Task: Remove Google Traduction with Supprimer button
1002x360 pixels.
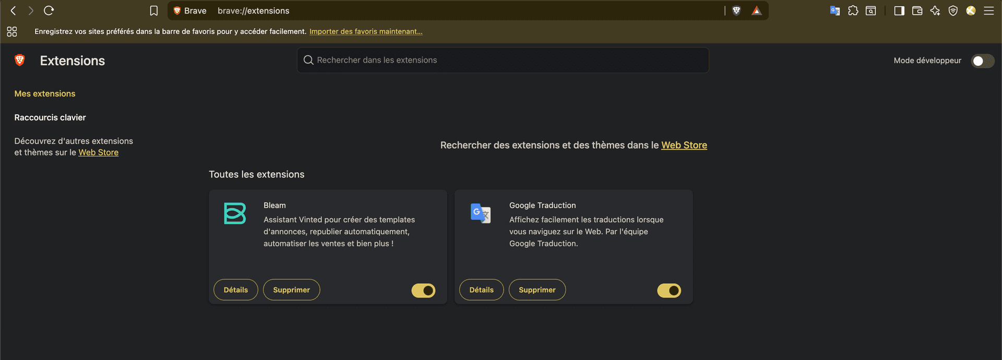Action: (537, 290)
